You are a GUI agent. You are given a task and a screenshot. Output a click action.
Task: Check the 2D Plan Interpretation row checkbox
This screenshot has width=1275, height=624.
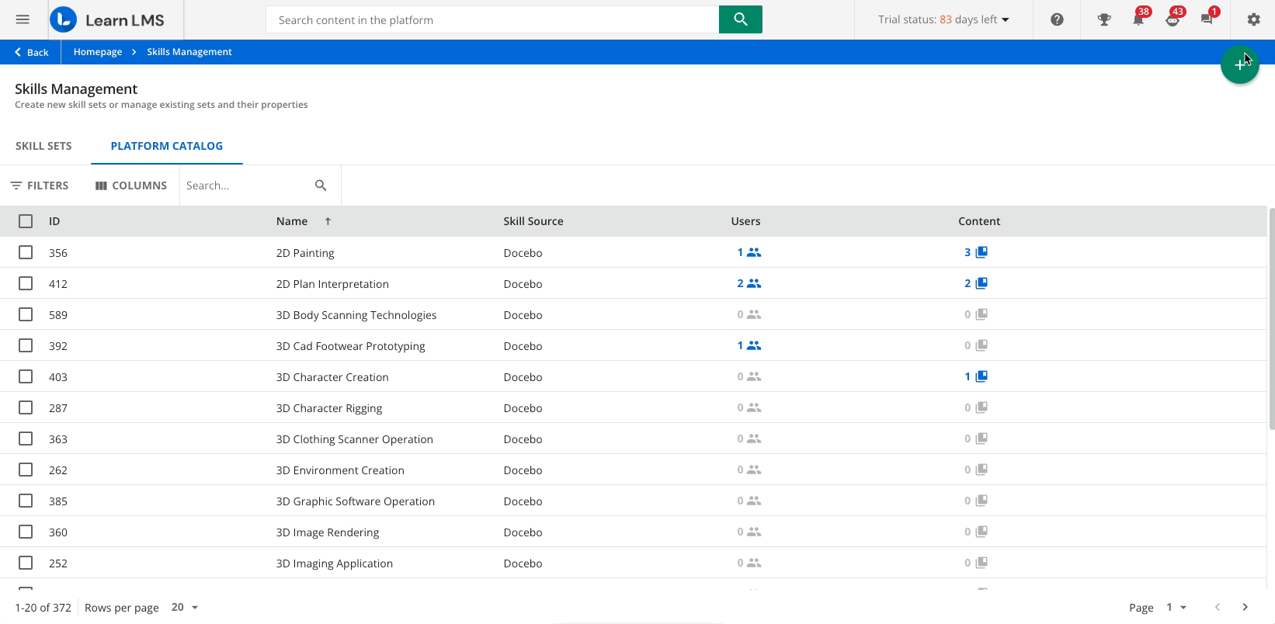click(26, 283)
